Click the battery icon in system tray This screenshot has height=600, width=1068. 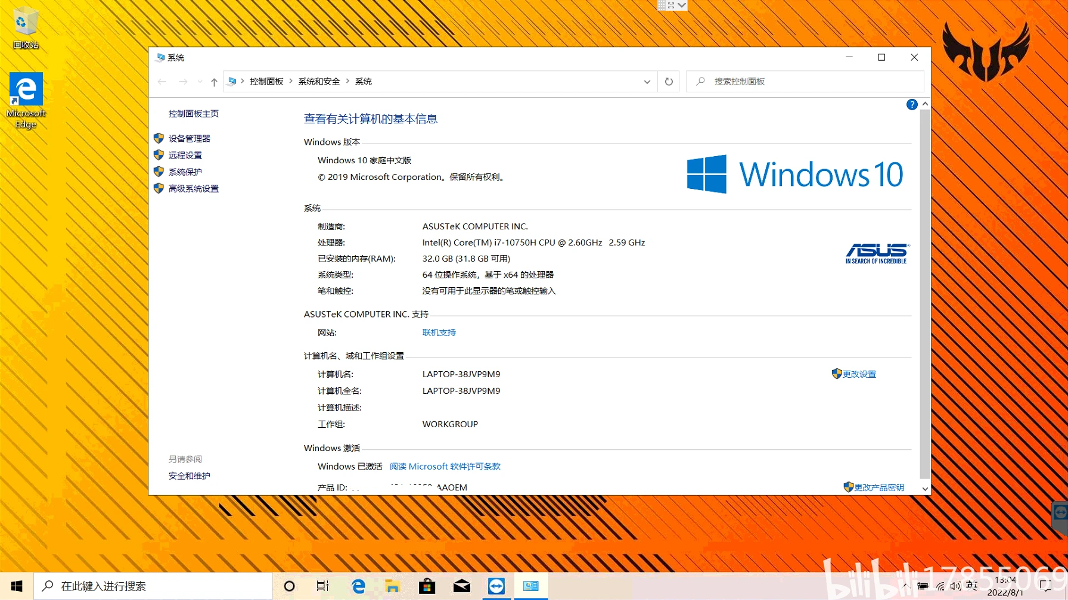pyautogui.click(x=923, y=586)
